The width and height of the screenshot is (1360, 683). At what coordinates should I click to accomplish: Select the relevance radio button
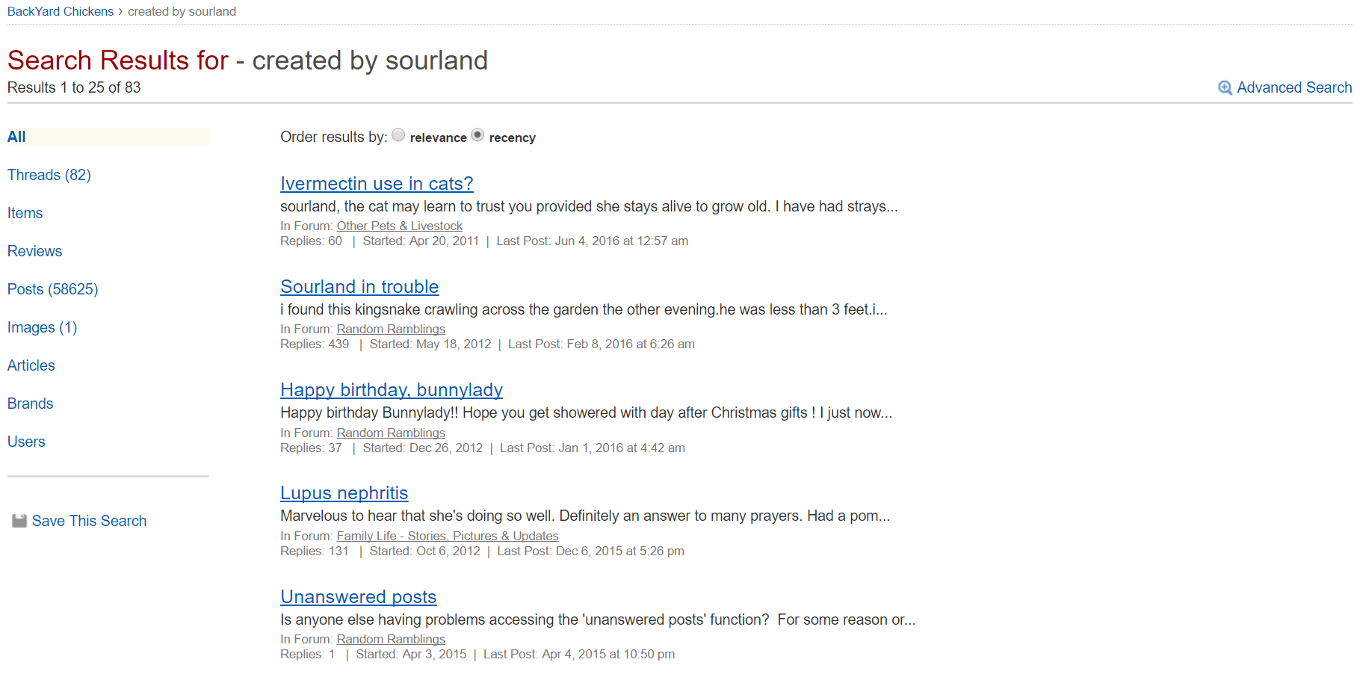click(x=399, y=135)
